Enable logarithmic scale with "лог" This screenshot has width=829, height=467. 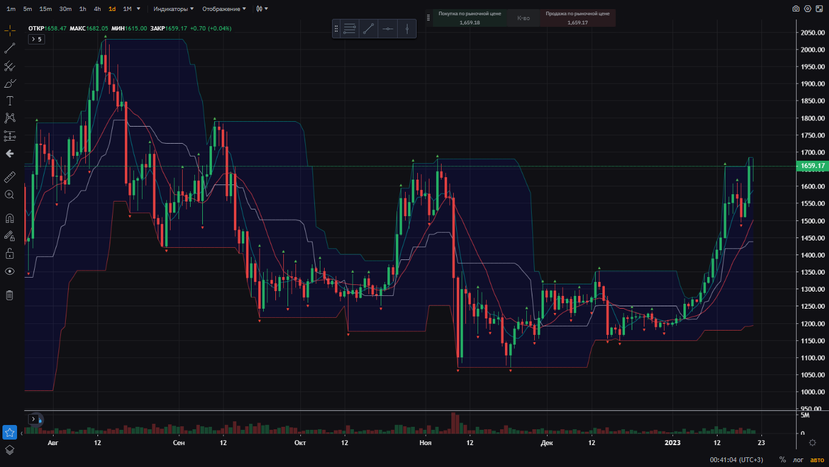coord(798,460)
